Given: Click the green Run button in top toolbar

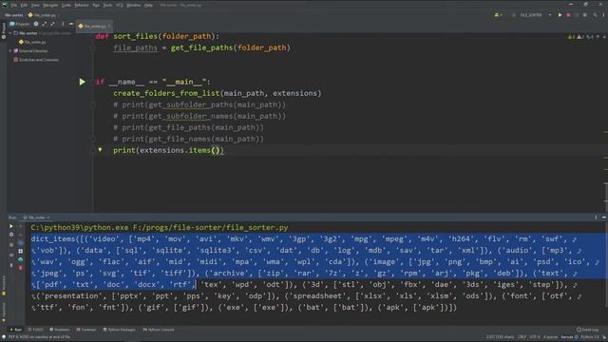Looking at the screenshot, I should click(x=560, y=15).
